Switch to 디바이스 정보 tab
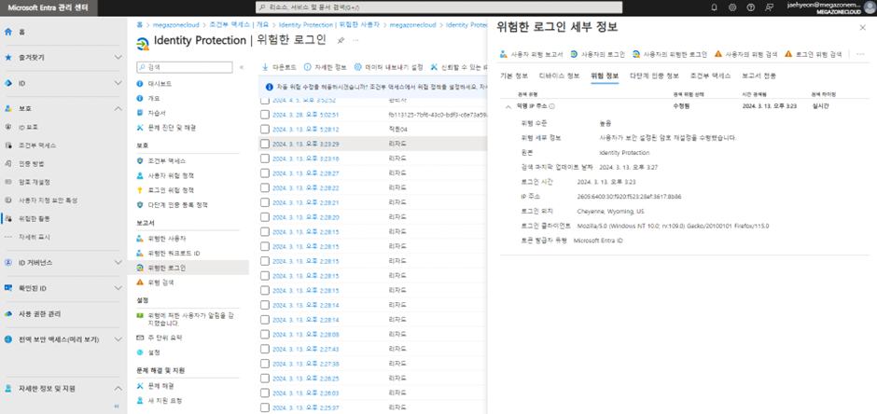 (x=559, y=76)
